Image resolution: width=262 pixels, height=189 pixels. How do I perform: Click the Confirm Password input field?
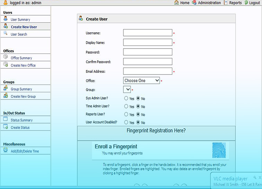click(x=148, y=61)
